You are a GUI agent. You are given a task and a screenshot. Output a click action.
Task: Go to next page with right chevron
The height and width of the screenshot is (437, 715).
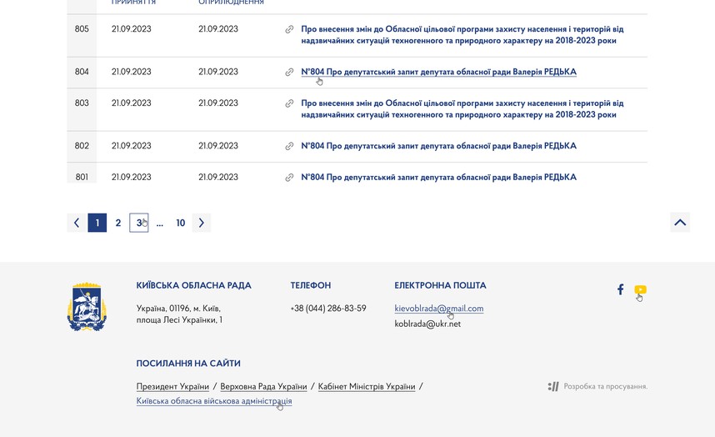point(201,223)
